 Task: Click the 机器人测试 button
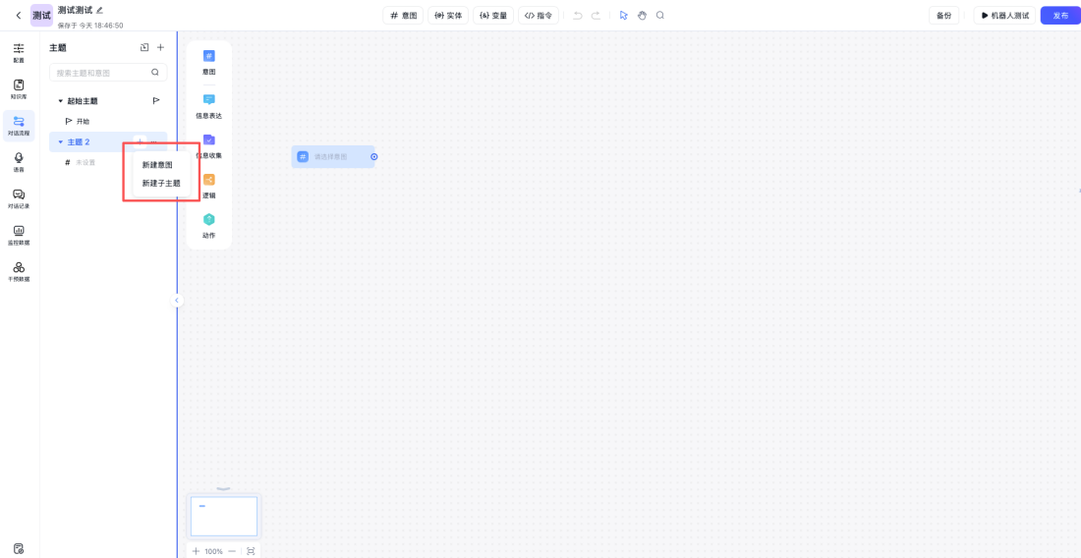pos(1004,16)
